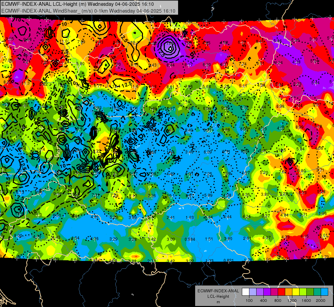Click the legend unit label 'm'

(218, 302)
